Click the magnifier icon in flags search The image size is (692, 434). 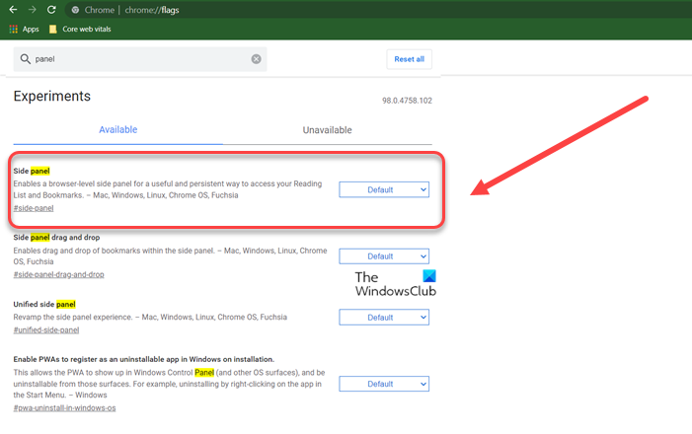click(x=25, y=58)
